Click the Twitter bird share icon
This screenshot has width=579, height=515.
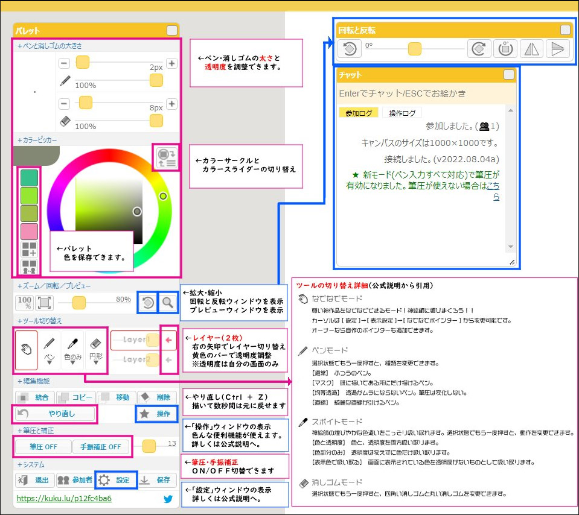pyautogui.click(x=168, y=499)
